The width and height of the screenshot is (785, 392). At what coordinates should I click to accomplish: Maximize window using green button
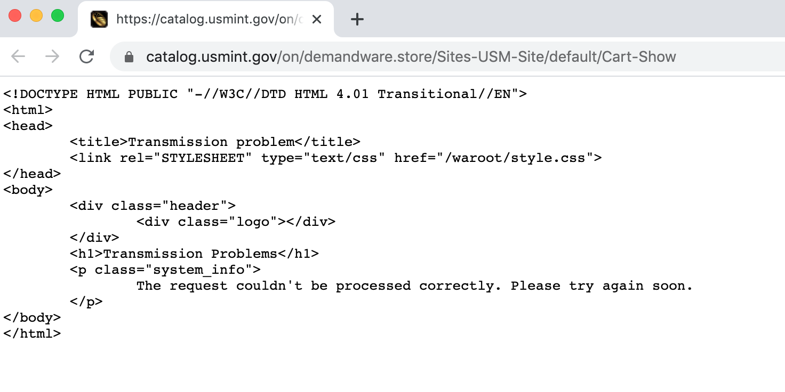pos(58,16)
